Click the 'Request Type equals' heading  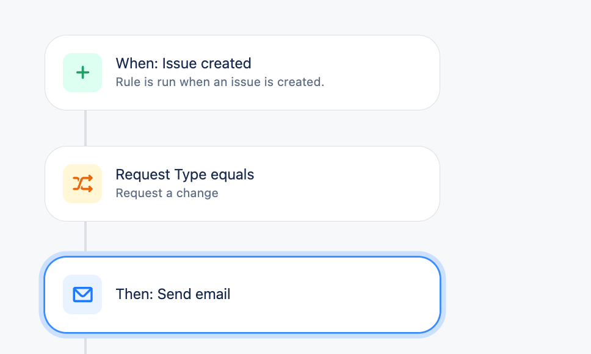(184, 175)
